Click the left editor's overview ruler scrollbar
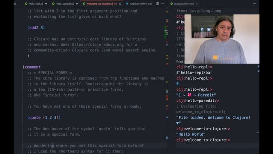Viewport: 273px width, 154px height. tap(167, 80)
